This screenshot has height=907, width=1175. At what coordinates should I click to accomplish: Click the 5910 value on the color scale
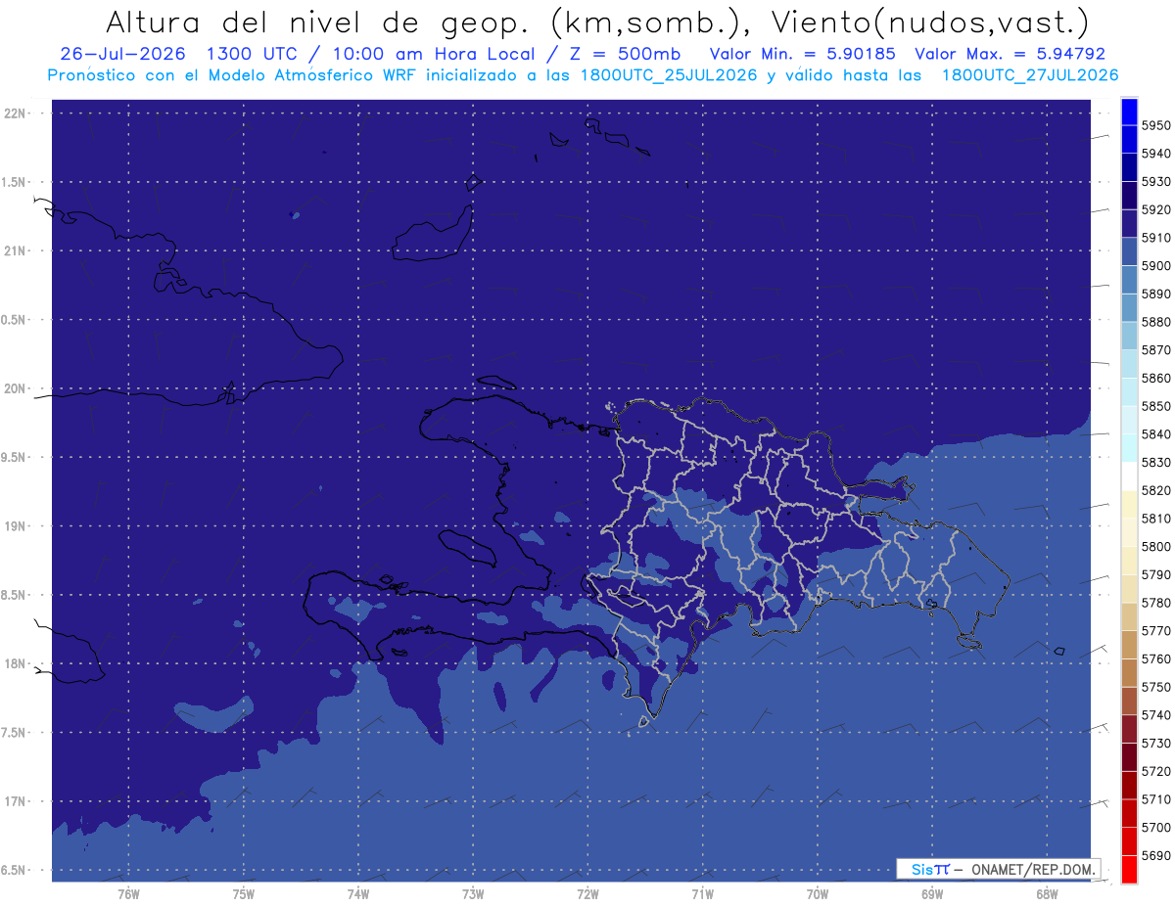(x=1155, y=238)
